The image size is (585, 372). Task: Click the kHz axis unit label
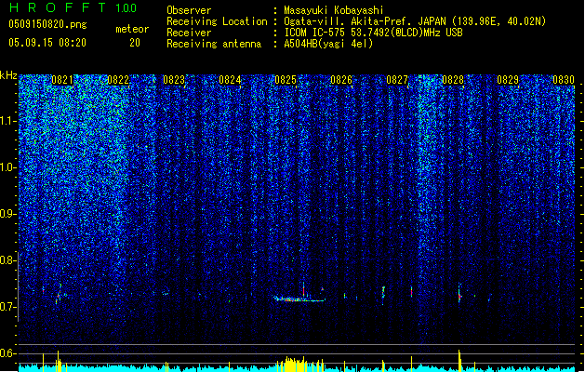pyautogui.click(x=8, y=75)
